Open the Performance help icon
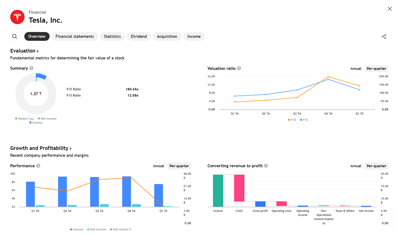The height and width of the screenshot is (235, 396). click(x=38, y=166)
